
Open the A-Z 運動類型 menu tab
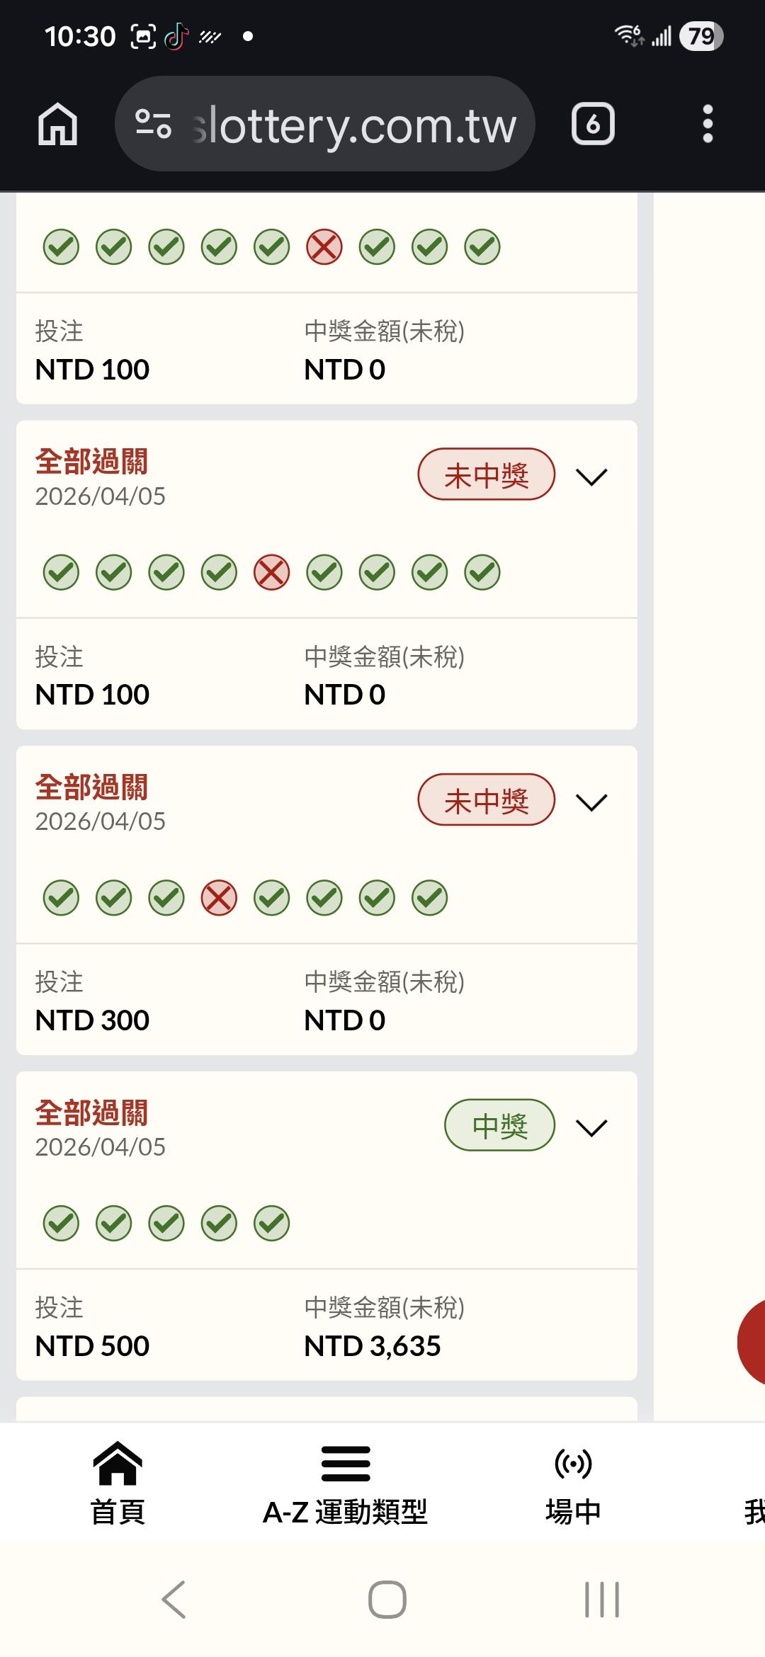point(345,1482)
